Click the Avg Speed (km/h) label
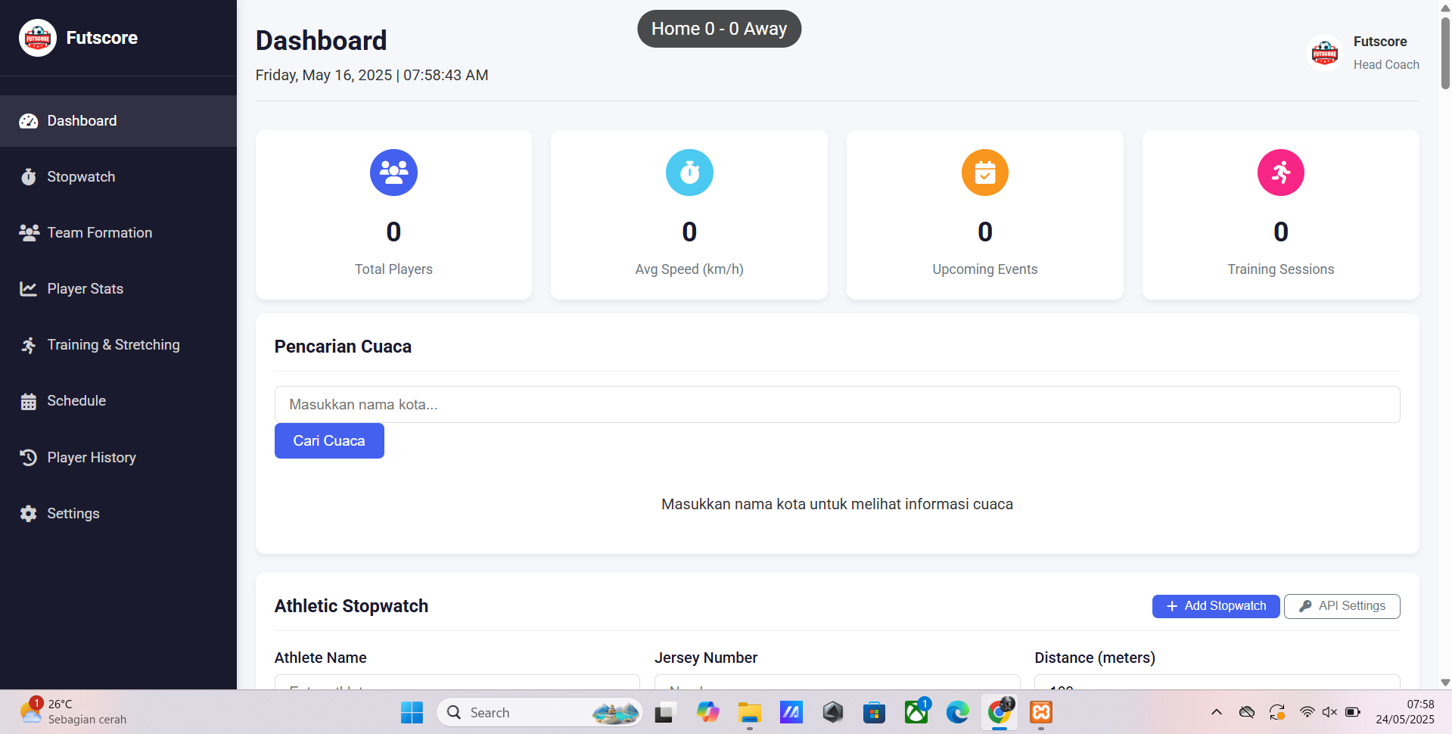 (689, 269)
